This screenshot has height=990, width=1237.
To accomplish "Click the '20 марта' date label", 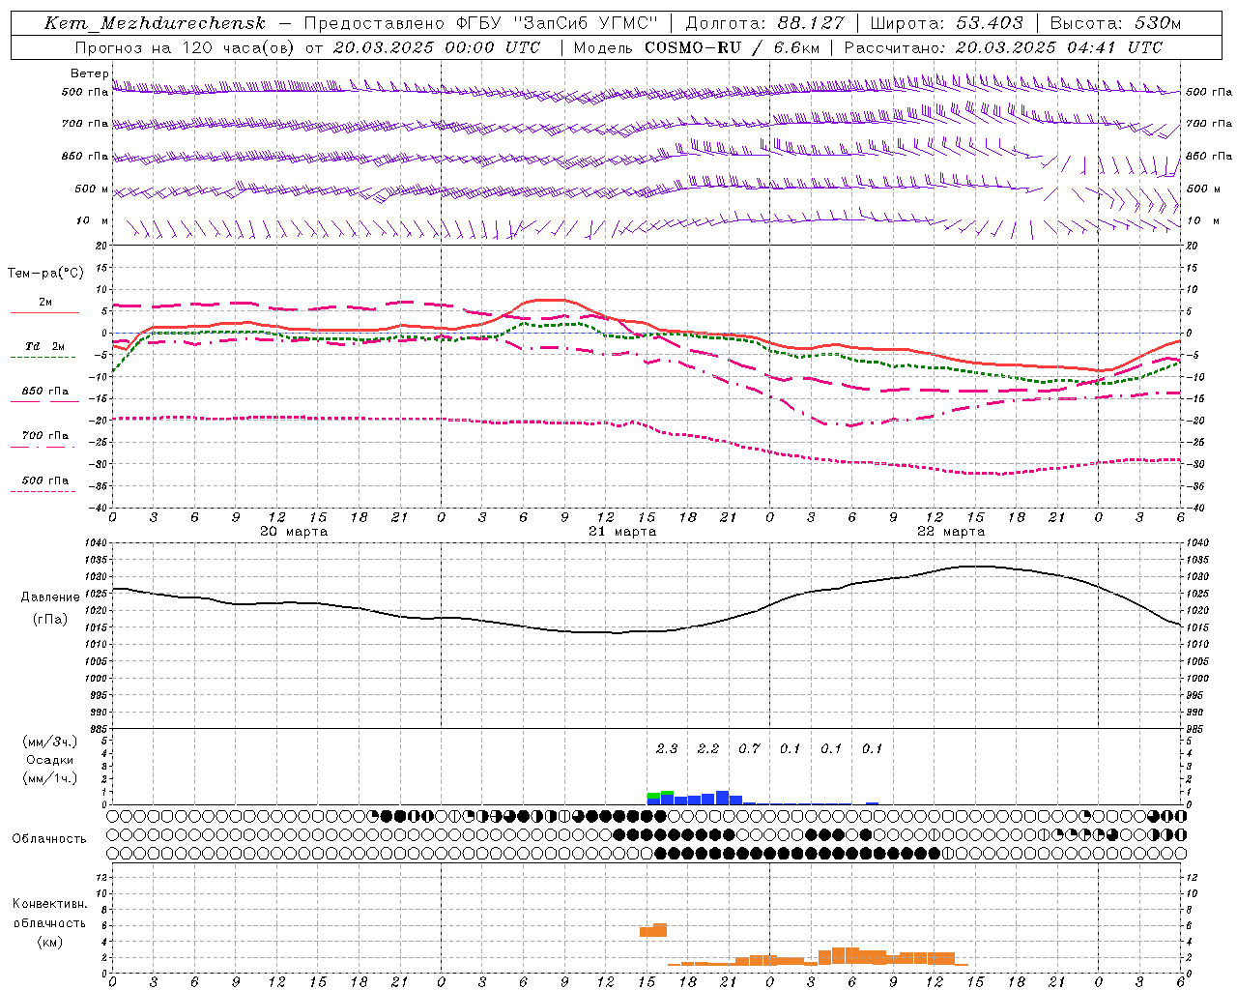I will point(294,532).
